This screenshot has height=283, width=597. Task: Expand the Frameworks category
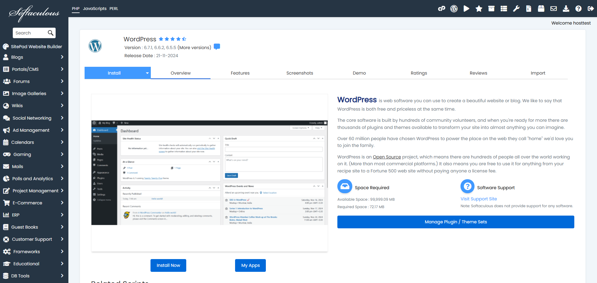(x=34, y=252)
